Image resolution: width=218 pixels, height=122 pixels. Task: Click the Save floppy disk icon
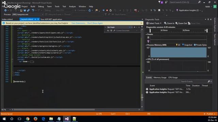(x=25, y=11)
